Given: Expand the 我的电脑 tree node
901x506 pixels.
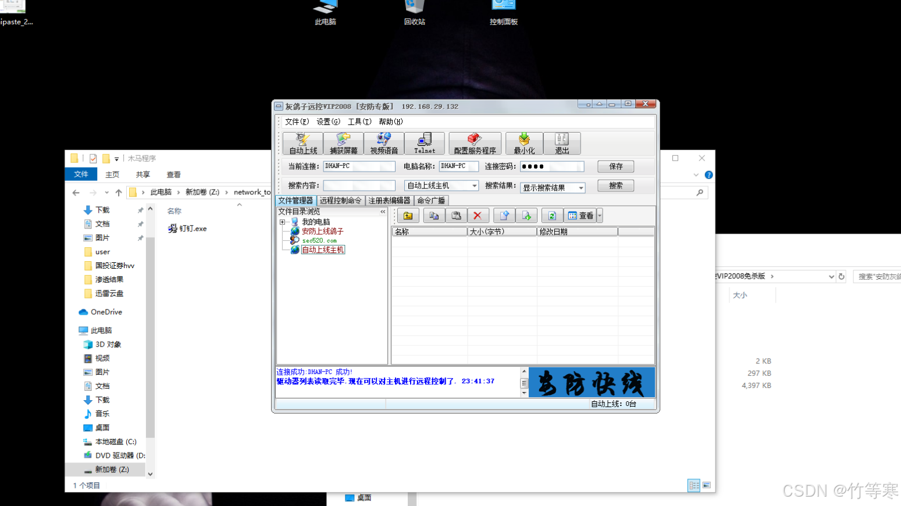Looking at the screenshot, I should tap(283, 222).
